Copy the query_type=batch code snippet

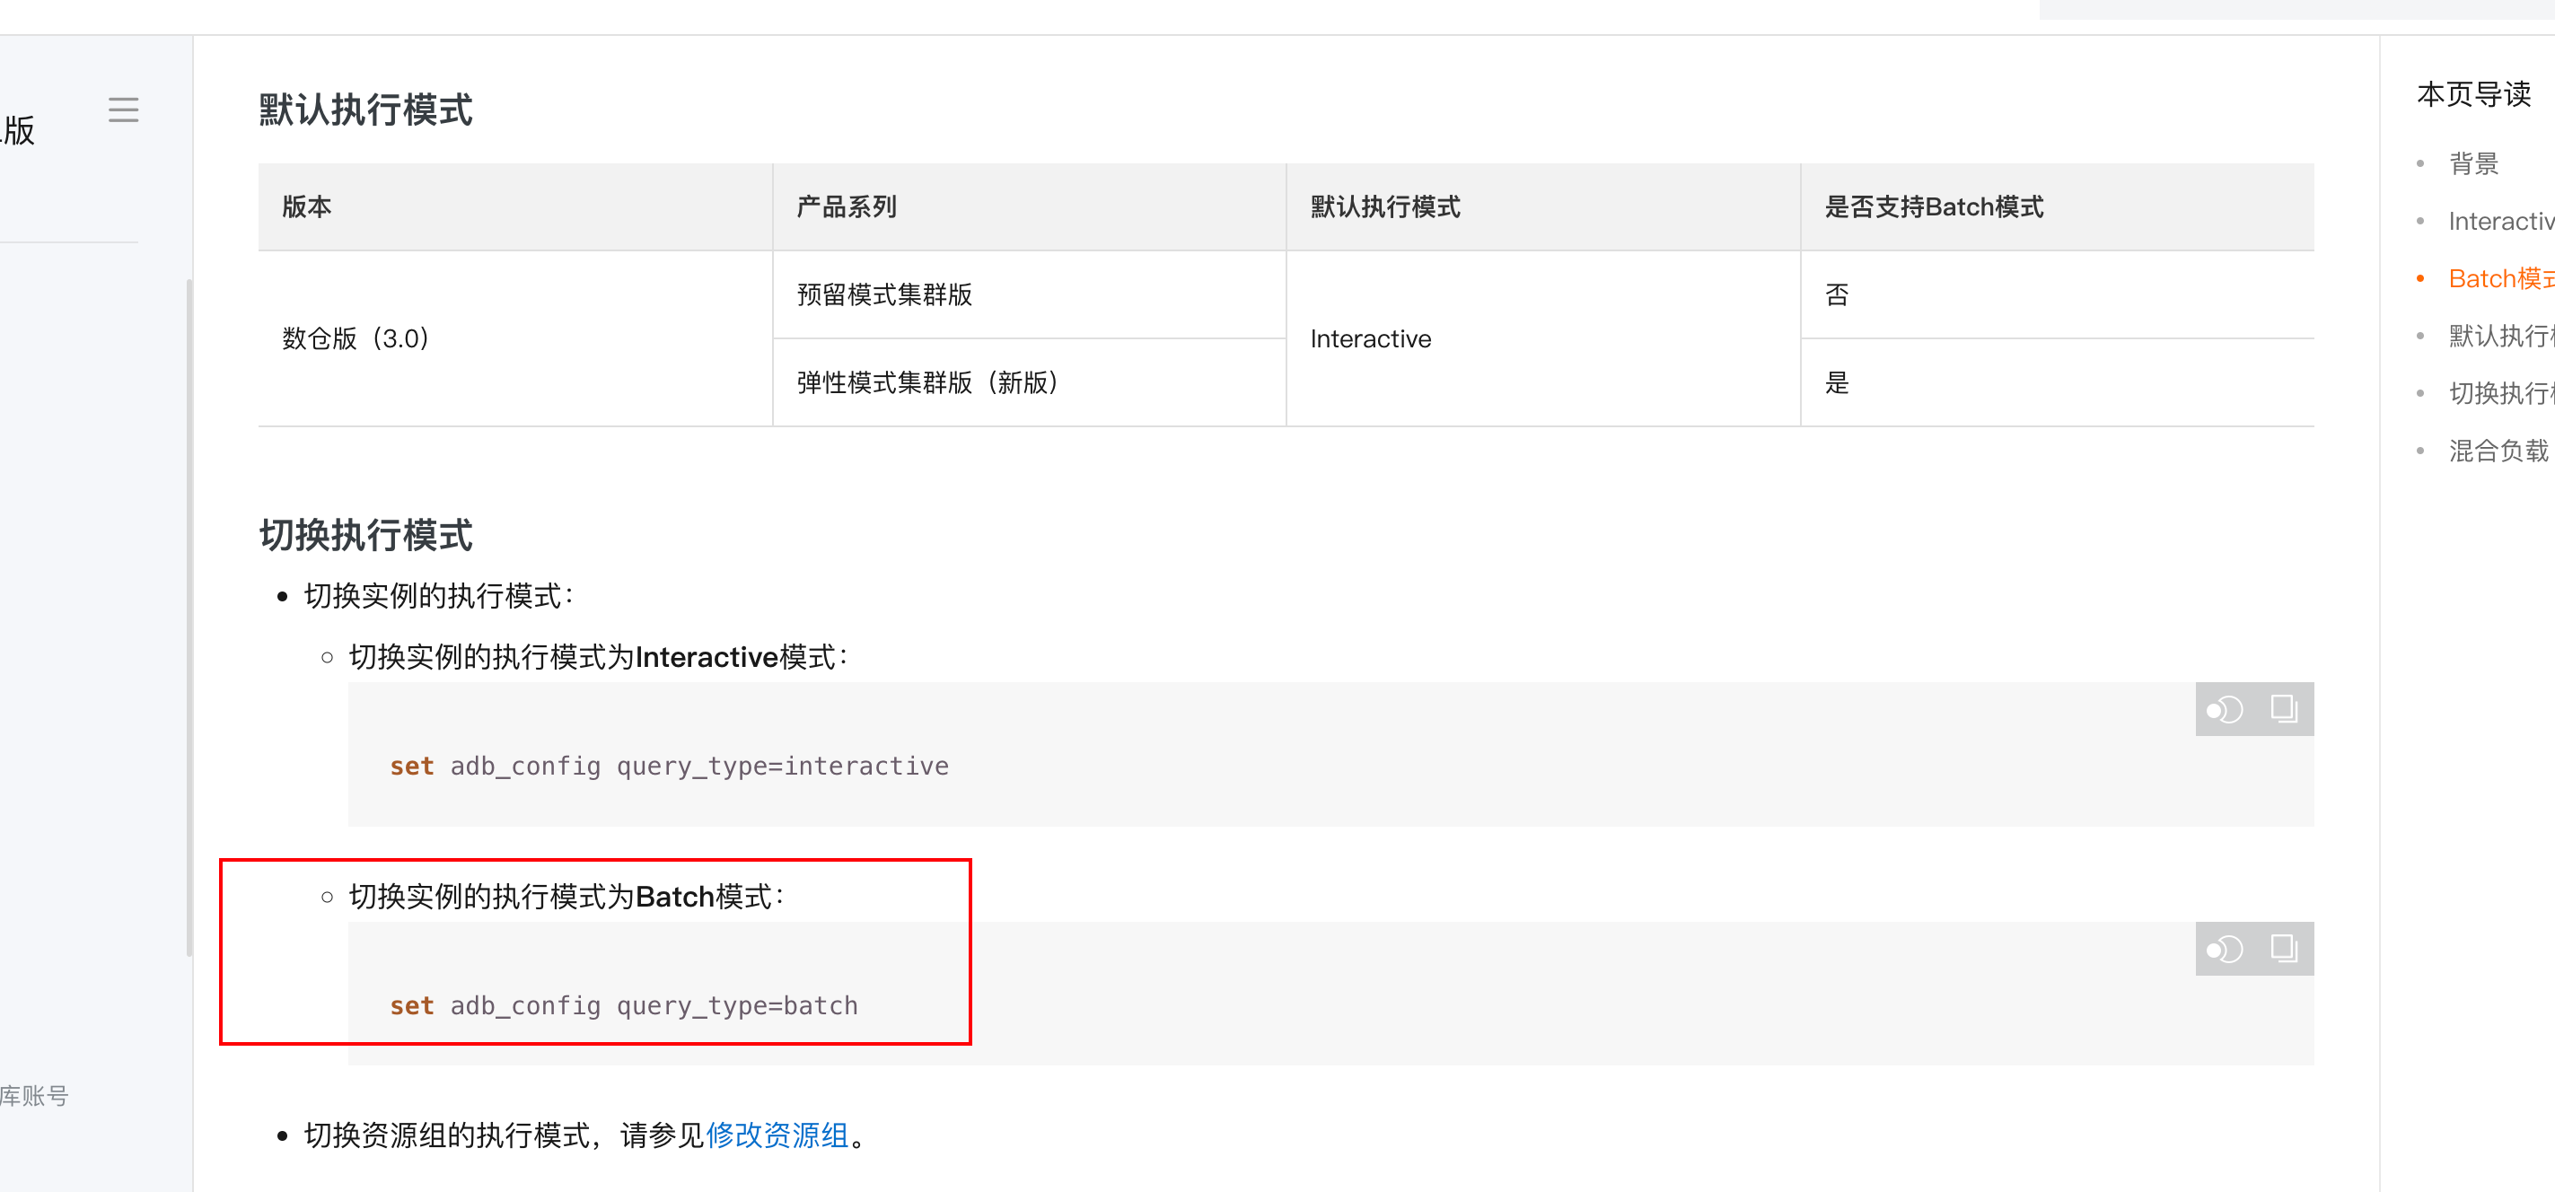[2283, 949]
